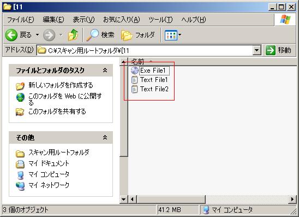
Task: Select the Exe File1 icon
Action: pyautogui.click(x=135, y=71)
